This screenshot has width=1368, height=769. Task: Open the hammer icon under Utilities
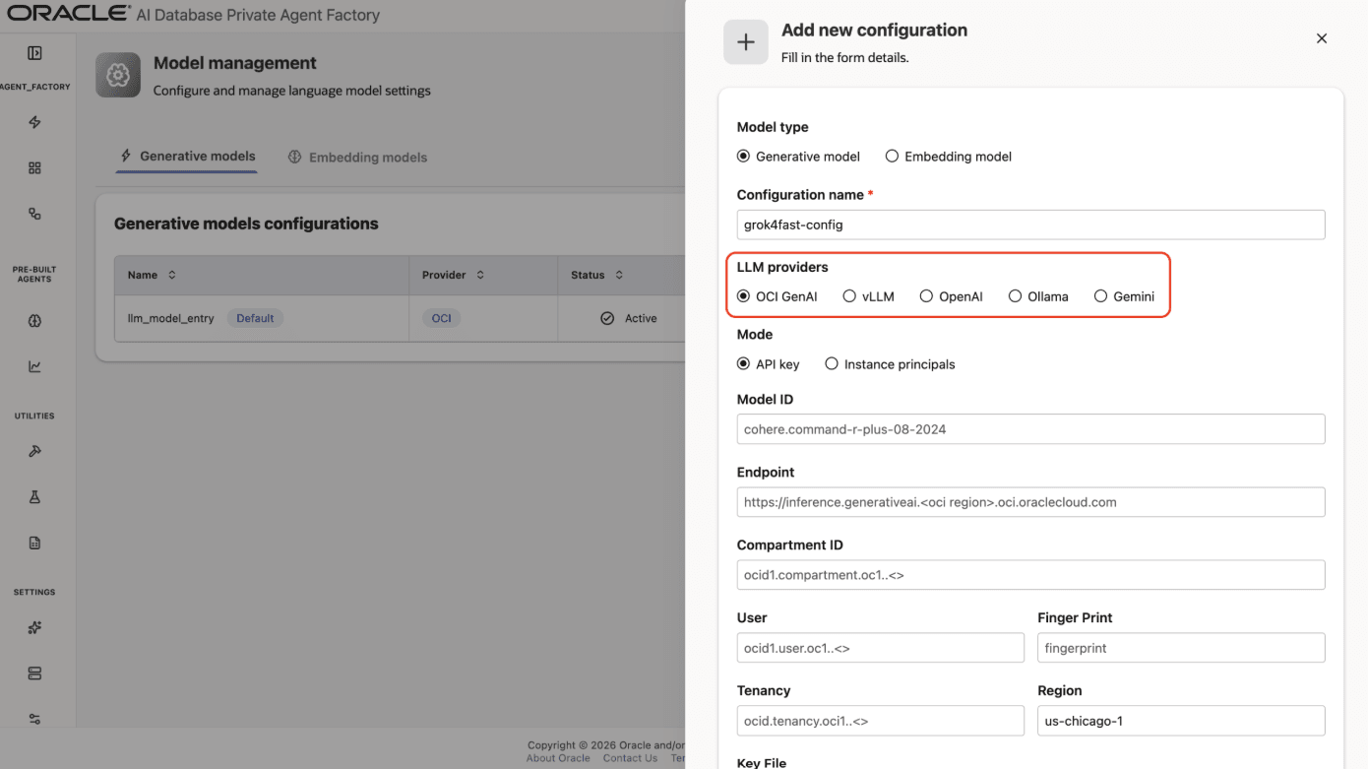34,451
